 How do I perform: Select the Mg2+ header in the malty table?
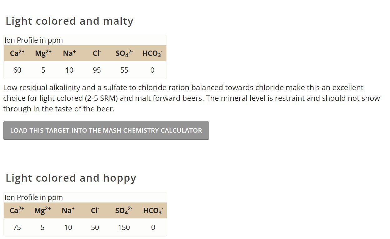click(x=43, y=53)
